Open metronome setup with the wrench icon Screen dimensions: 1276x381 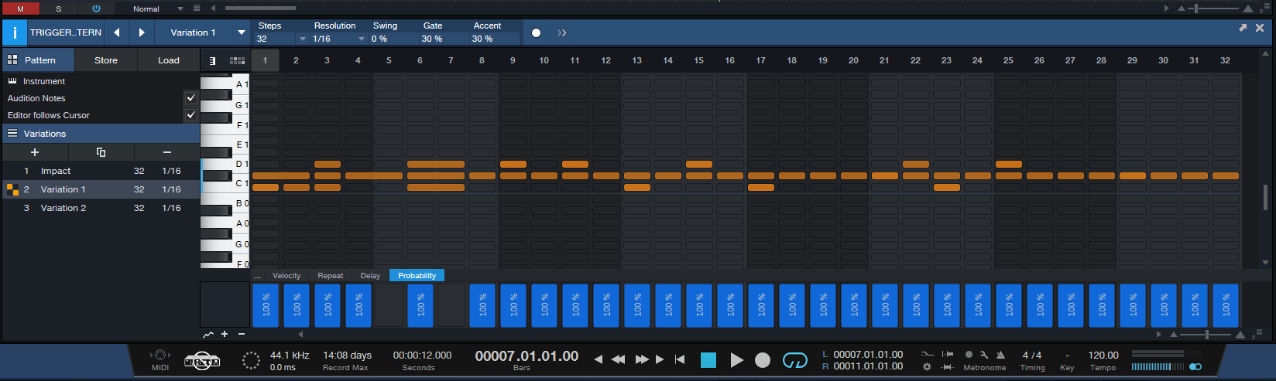984,355
